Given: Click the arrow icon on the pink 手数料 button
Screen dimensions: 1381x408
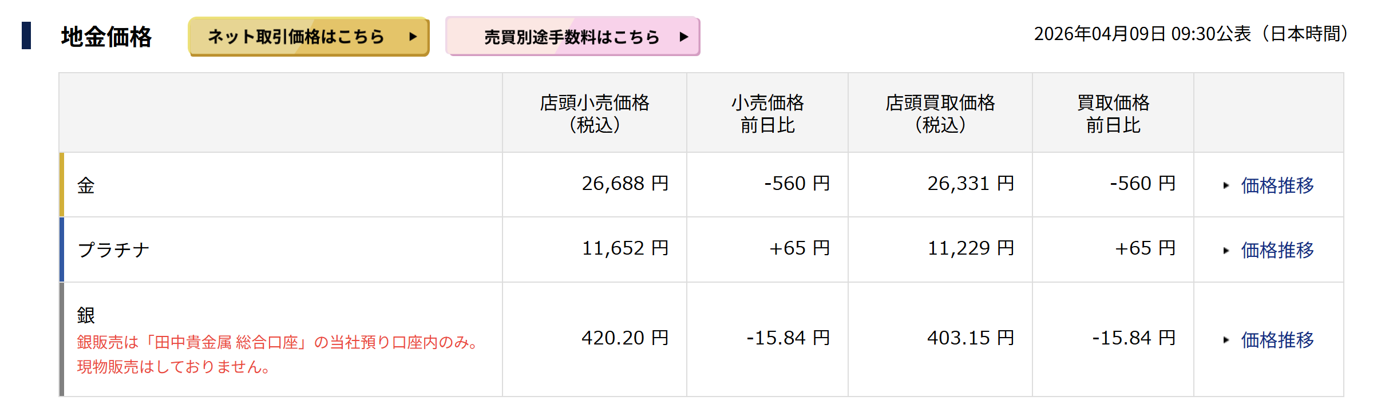Looking at the screenshot, I should pyautogui.click(x=683, y=37).
